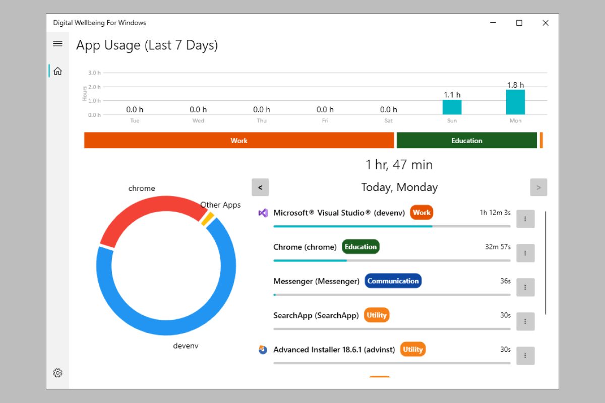Screen dimensions: 605x403
Task: Open the three-dot menu for Visual Studio
Action: pos(525,219)
